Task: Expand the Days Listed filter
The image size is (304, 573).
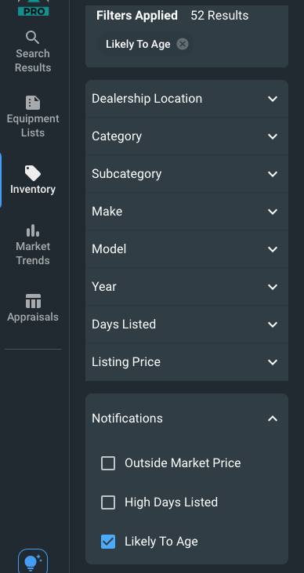Action: tap(186, 325)
